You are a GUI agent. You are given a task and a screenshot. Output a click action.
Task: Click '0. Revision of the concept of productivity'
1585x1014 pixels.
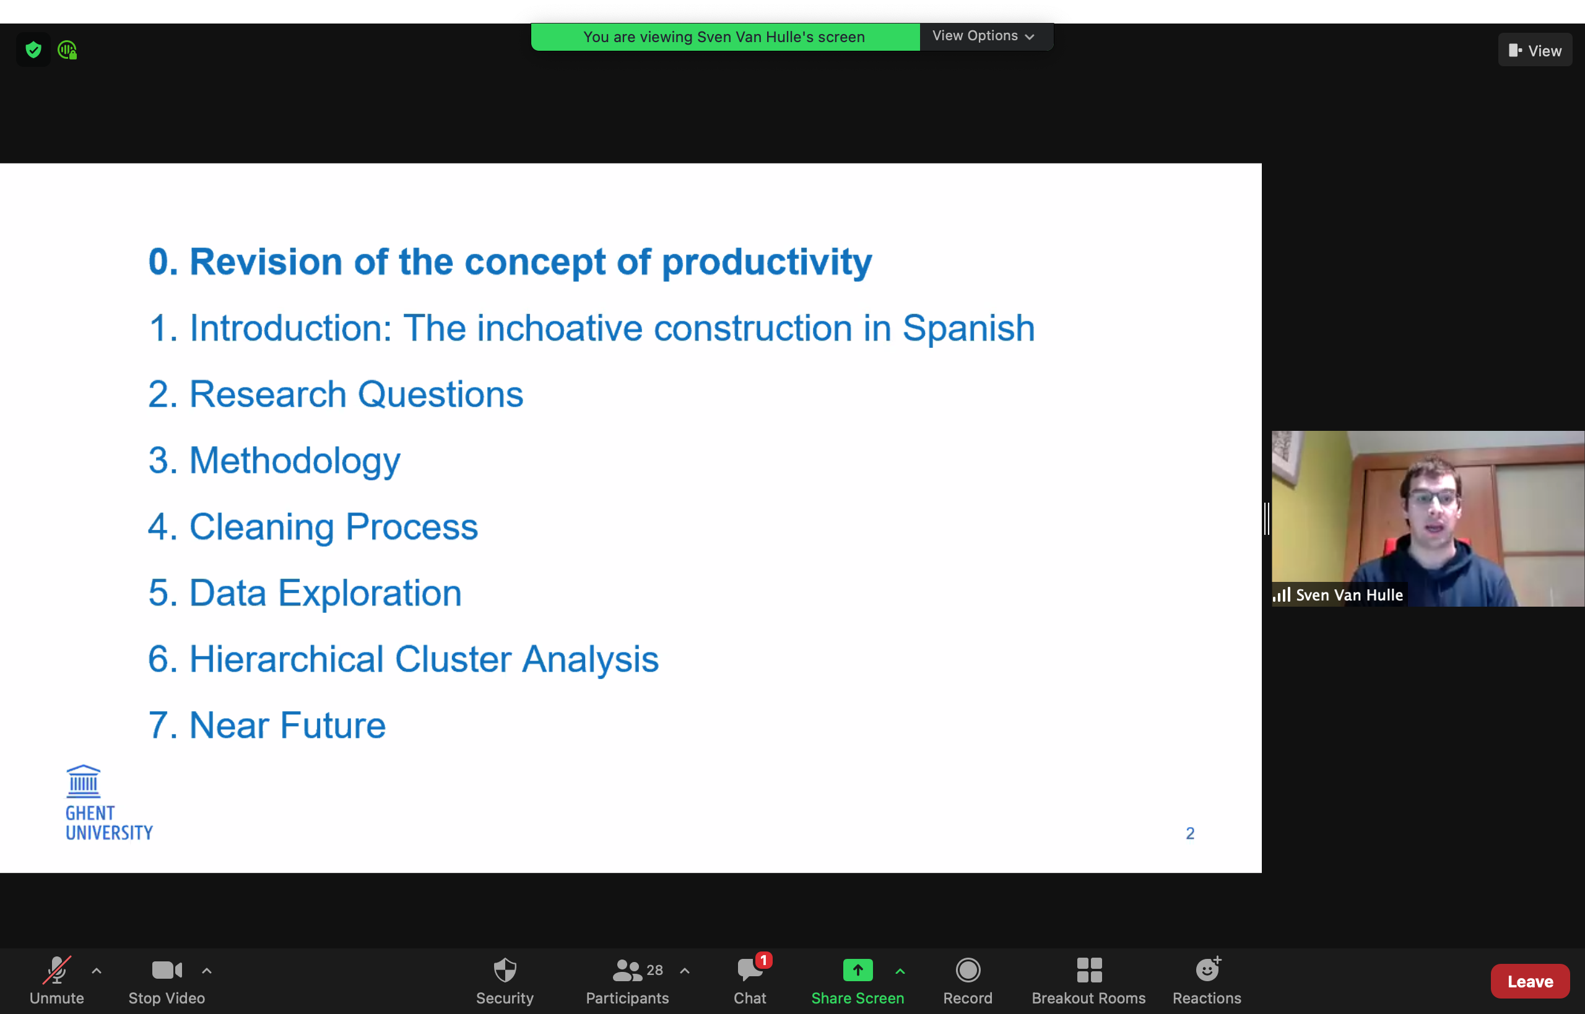click(510, 262)
